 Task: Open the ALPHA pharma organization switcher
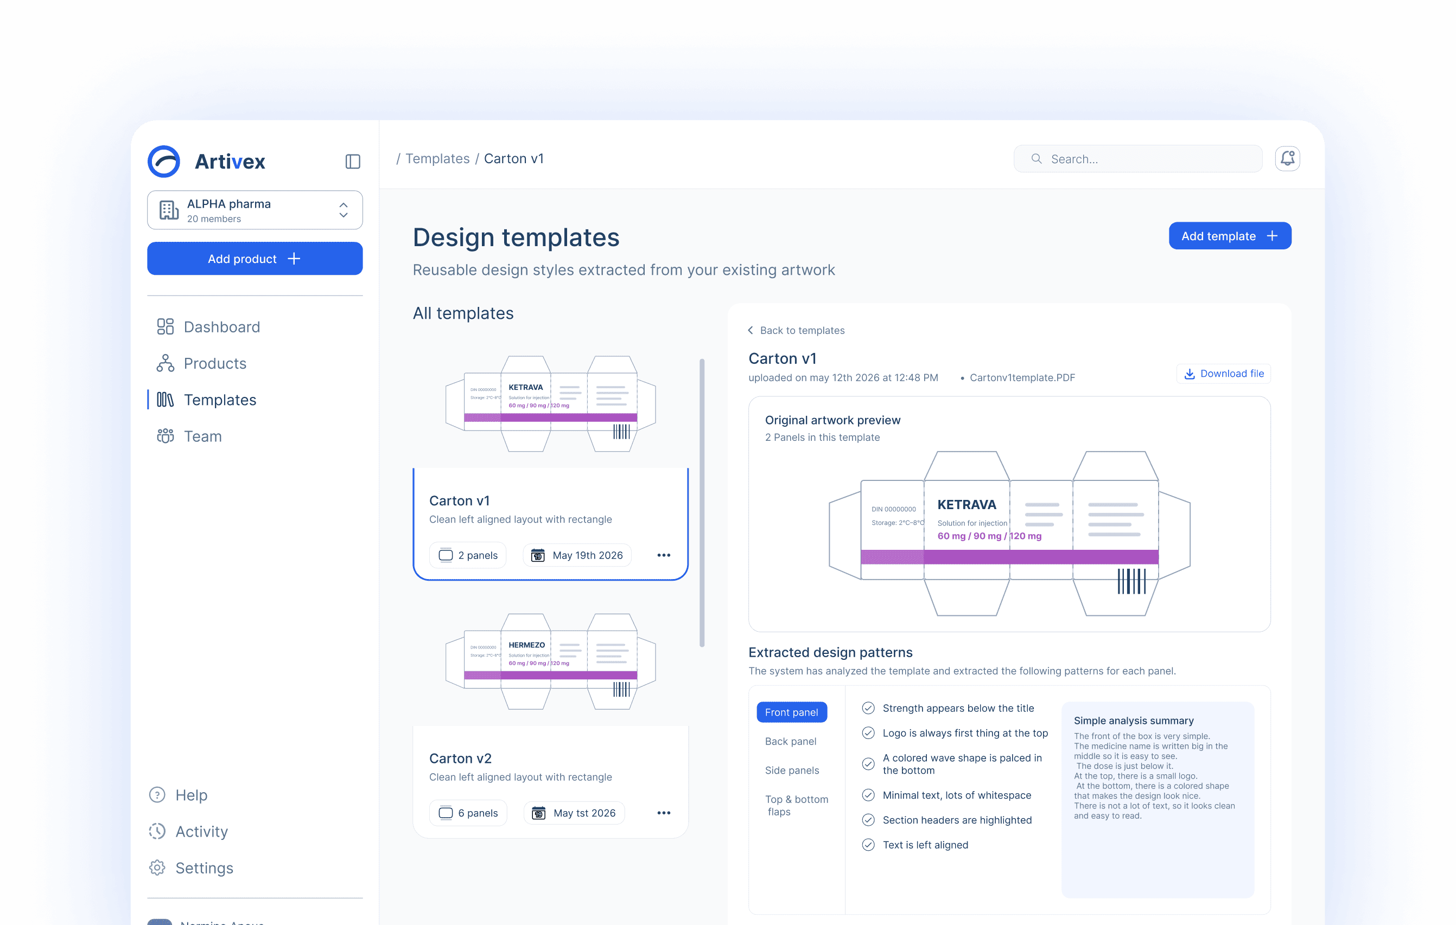click(x=255, y=210)
